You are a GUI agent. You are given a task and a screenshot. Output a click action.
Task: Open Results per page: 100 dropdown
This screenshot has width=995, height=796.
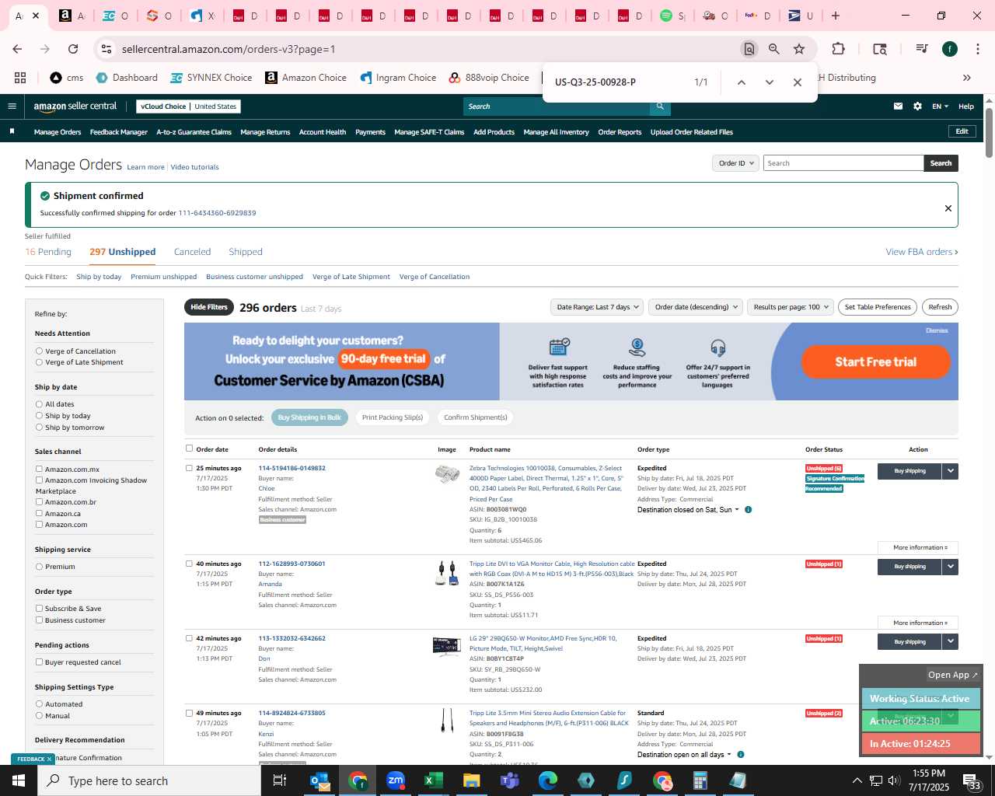point(791,307)
